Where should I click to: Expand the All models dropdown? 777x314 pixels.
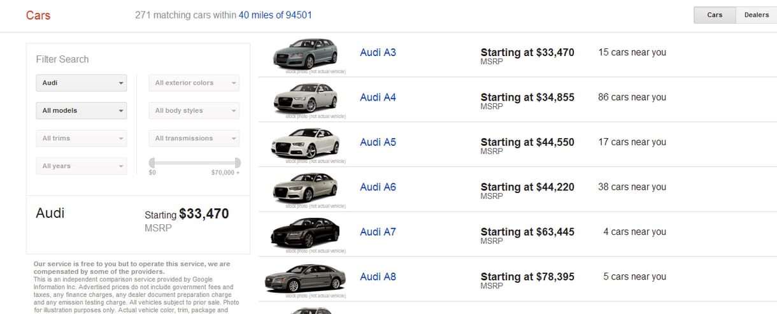[82, 111]
